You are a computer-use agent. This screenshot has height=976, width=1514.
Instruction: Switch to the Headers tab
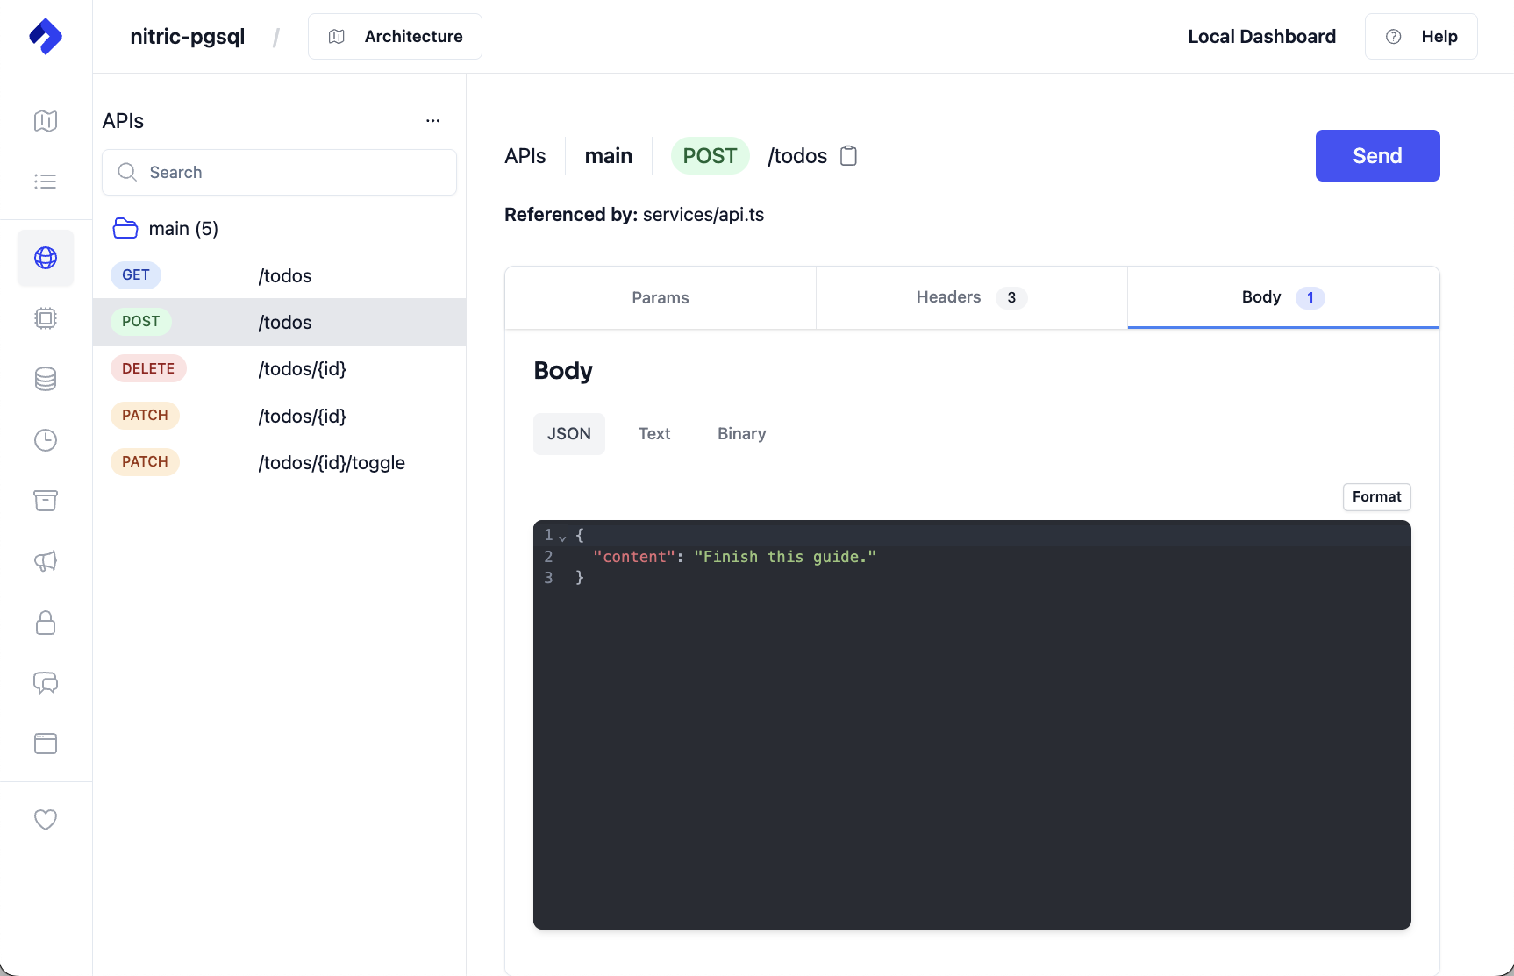[x=972, y=298]
